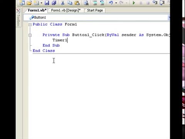Collapse the Button1_Click Sub region

[30, 35]
